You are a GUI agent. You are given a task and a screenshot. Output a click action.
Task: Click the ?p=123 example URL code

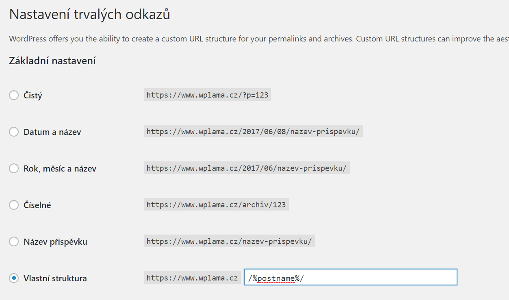(x=208, y=95)
